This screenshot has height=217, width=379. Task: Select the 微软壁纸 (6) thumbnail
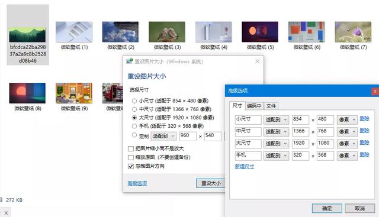(x=307, y=32)
